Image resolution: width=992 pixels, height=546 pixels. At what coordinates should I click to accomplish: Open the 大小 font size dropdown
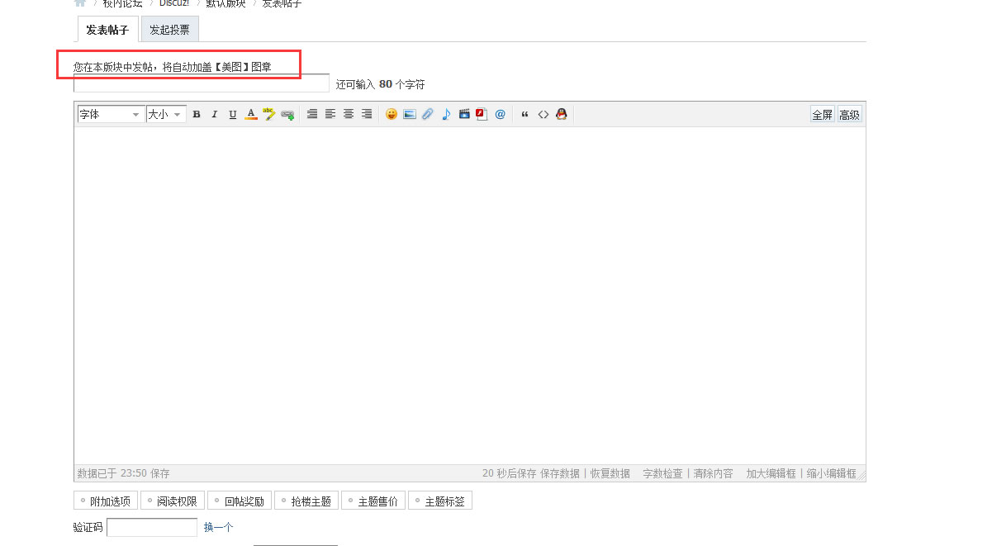coord(166,115)
